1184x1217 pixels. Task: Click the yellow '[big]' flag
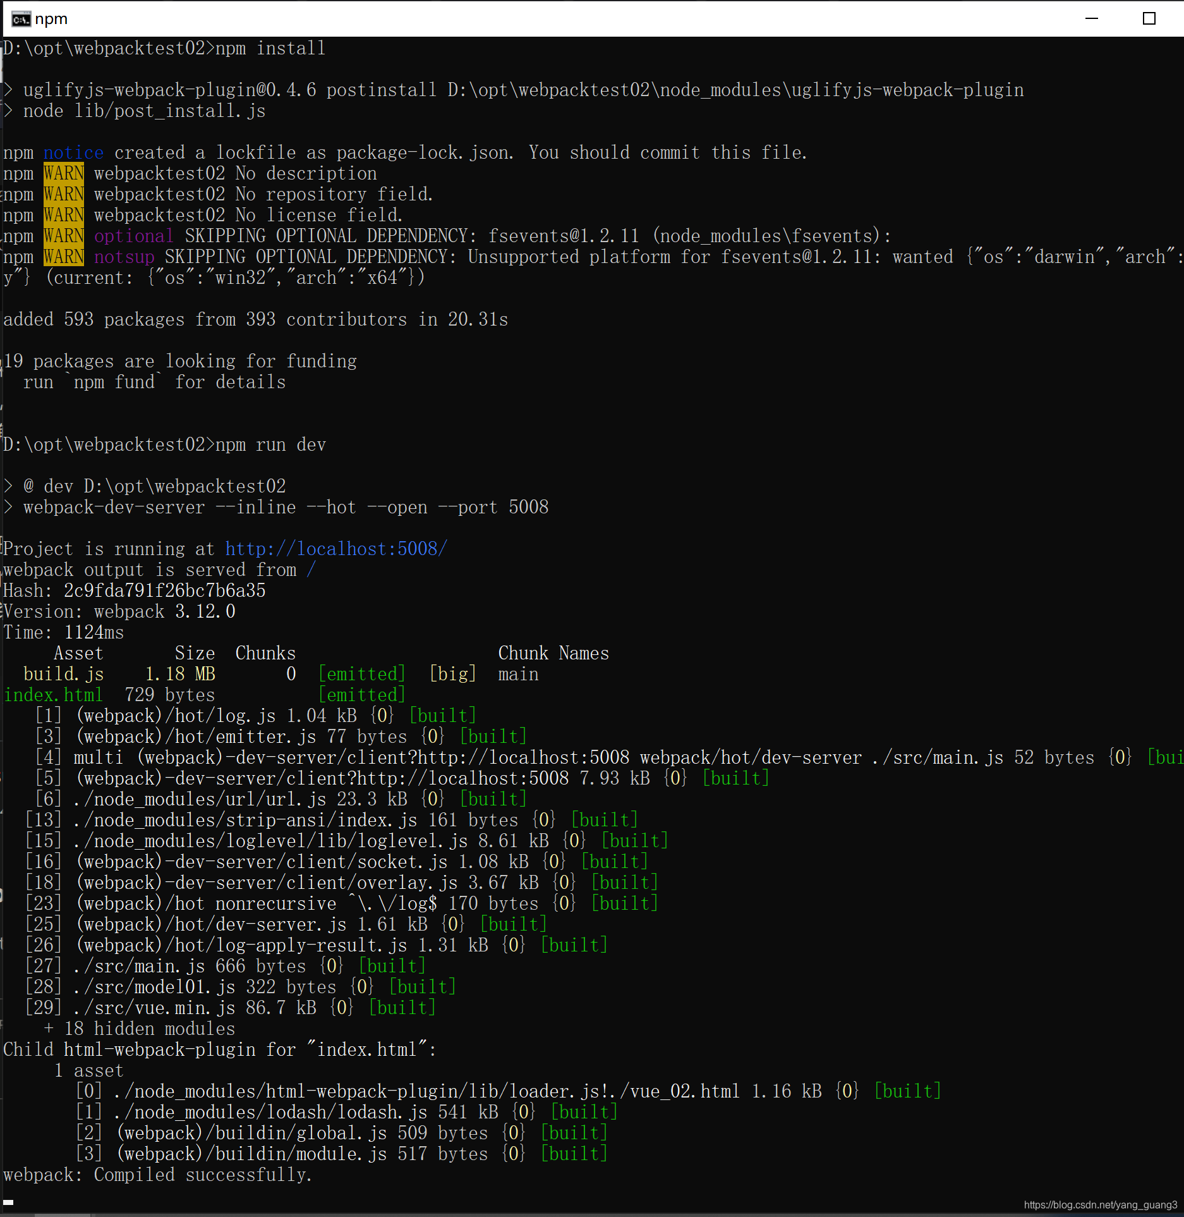click(452, 674)
